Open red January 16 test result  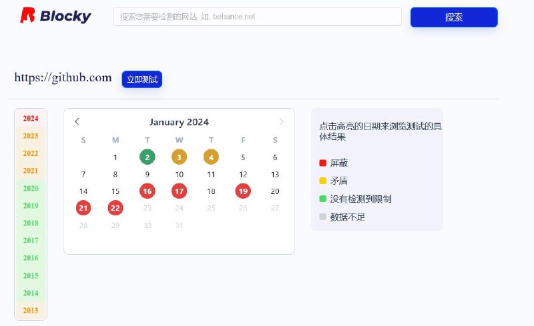point(147,191)
